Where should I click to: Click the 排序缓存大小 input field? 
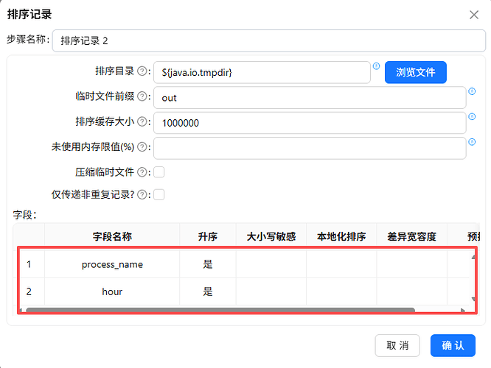310,123
